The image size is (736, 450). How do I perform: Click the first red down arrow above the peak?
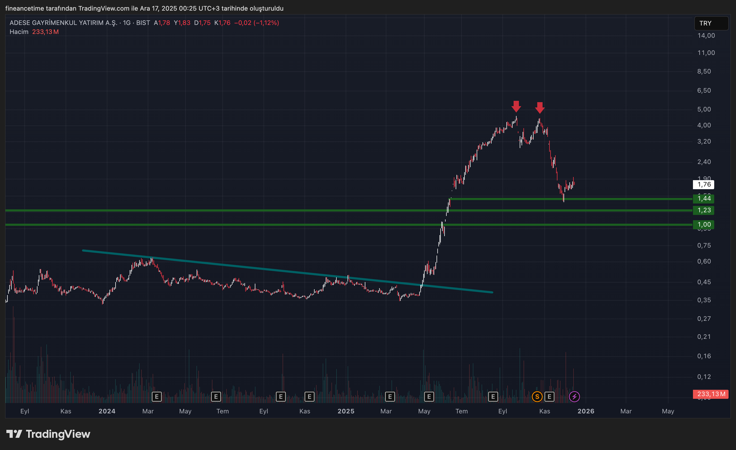(516, 106)
